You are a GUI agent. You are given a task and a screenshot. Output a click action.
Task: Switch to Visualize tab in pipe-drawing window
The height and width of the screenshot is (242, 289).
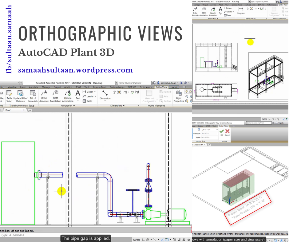point(12,87)
